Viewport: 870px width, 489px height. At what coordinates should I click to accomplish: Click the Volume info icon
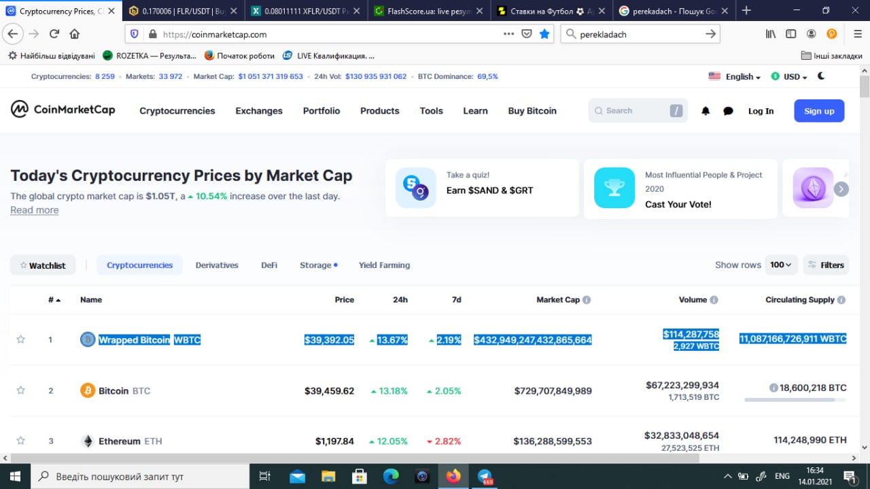tap(714, 300)
